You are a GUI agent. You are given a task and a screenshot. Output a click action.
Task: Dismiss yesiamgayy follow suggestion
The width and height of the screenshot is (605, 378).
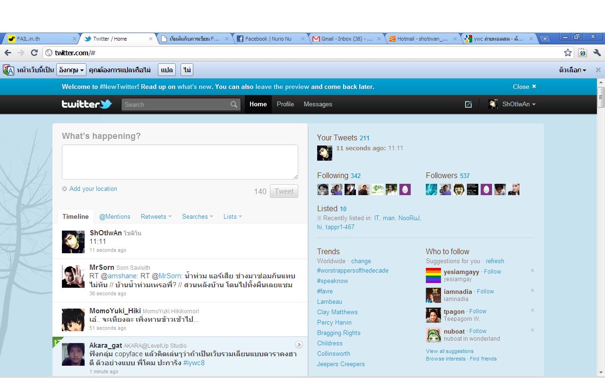point(532,271)
